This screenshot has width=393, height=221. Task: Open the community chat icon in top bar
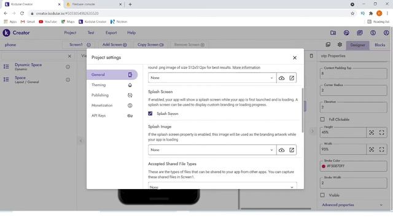click(x=360, y=33)
